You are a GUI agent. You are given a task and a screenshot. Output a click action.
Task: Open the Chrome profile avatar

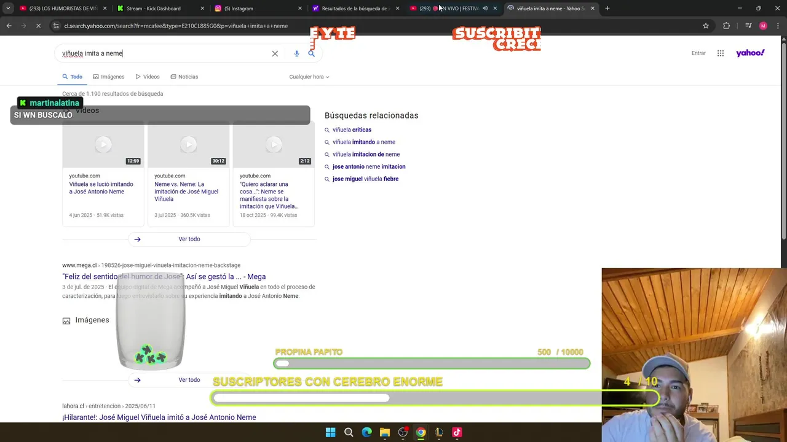pos(763,26)
